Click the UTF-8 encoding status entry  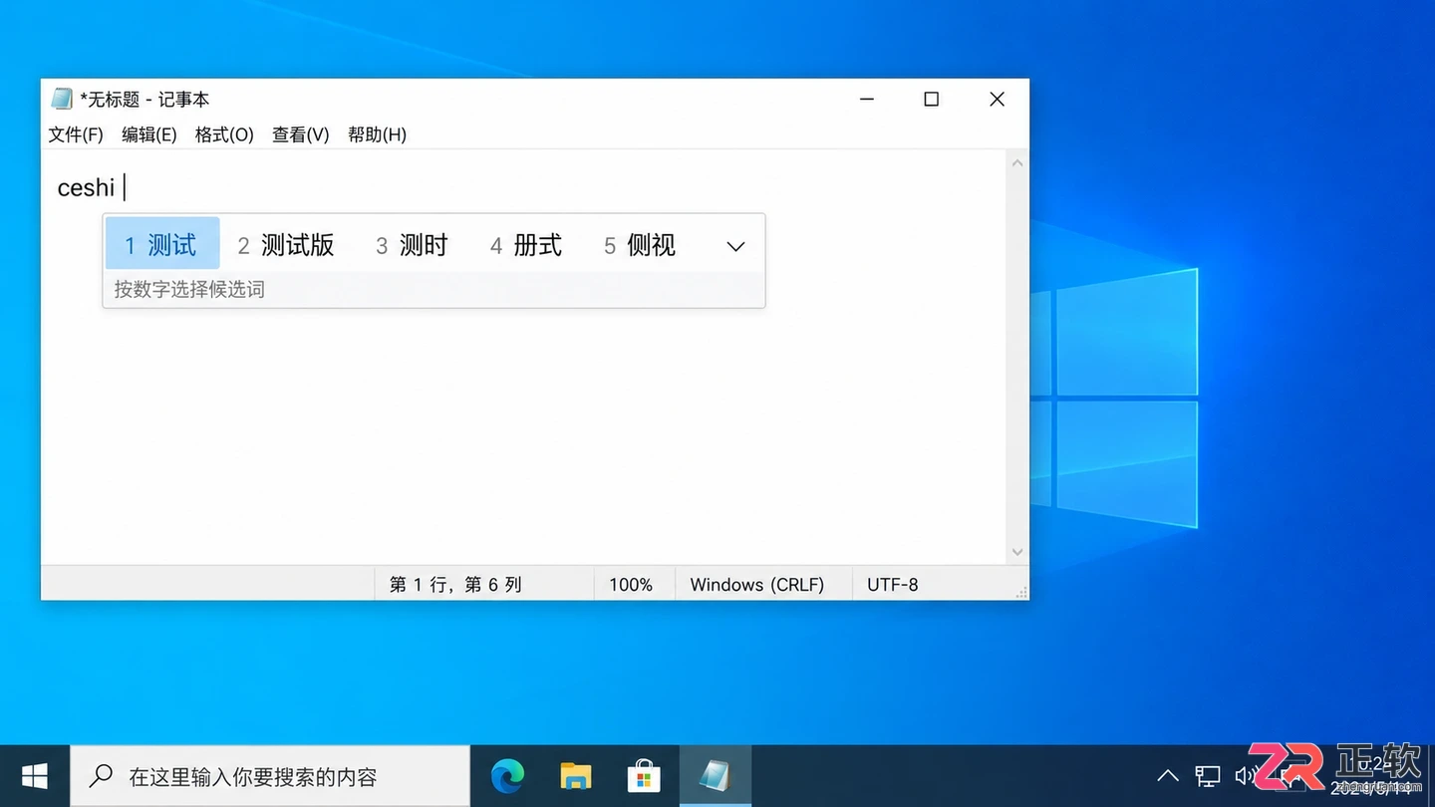[893, 585]
